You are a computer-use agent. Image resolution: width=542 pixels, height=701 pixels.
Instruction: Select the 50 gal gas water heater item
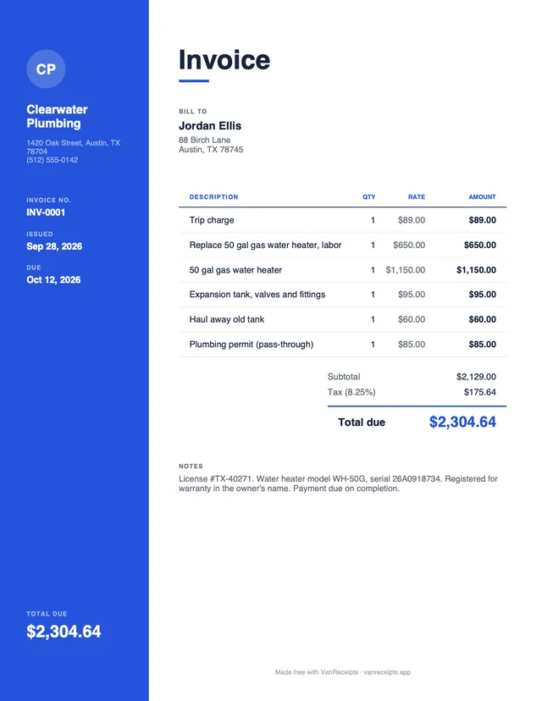coord(235,270)
